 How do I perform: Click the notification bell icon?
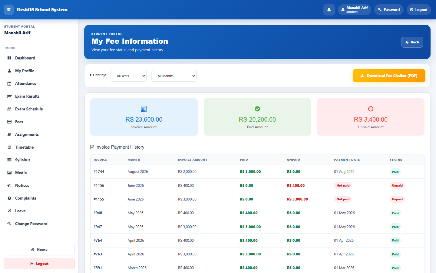pyautogui.click(x=329, y=10)
